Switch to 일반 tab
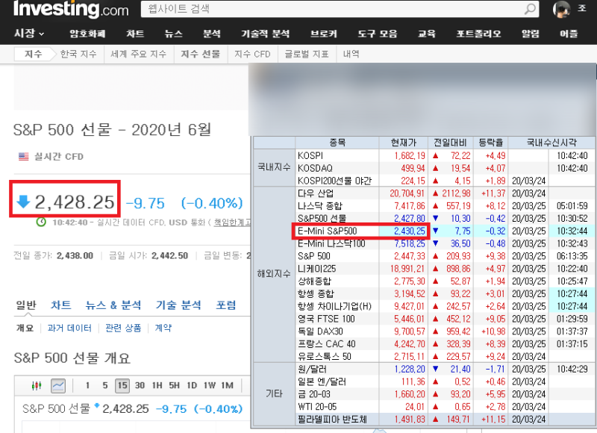597x433 pixels. [x=26, y=305]
